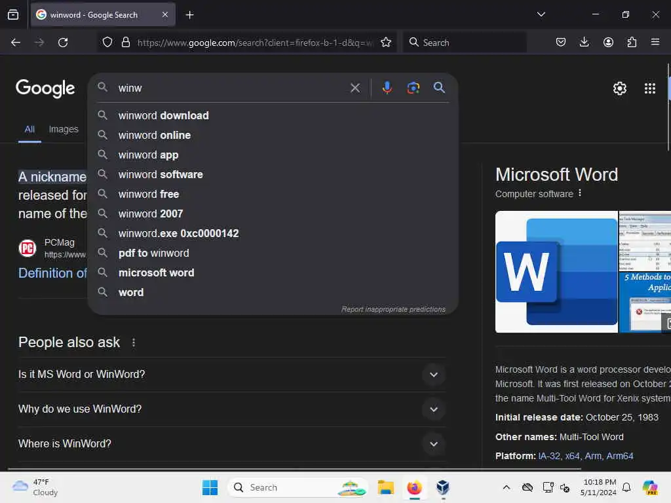Open the VirtualBox taskbar icon
The height and width of the screenshot is (503, 671).
[x=443, y=487]
